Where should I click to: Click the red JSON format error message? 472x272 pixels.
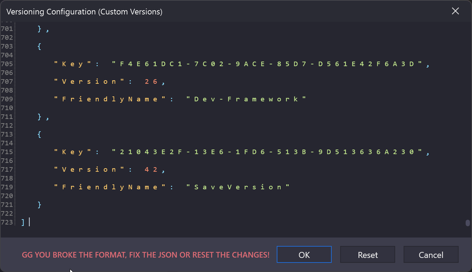pos(146,255)
